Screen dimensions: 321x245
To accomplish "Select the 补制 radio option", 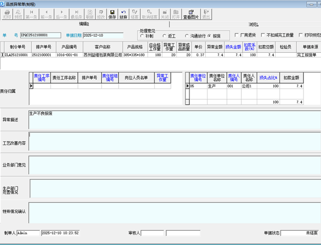I will click(142, 36).
